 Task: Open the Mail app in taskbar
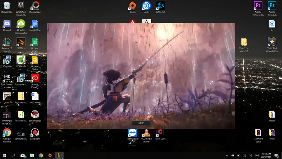point(23,155)
